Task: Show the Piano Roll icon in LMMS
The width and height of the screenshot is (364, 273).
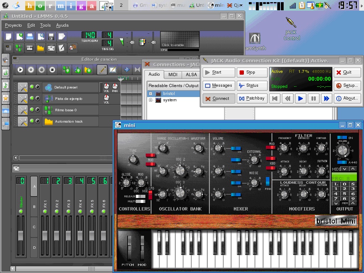Action: pyautogui.click(x=30, y=48)
